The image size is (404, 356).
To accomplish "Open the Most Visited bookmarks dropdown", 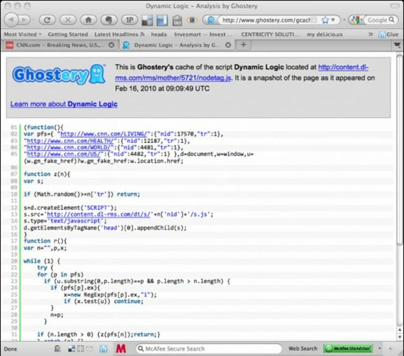I will pos(23,34).
